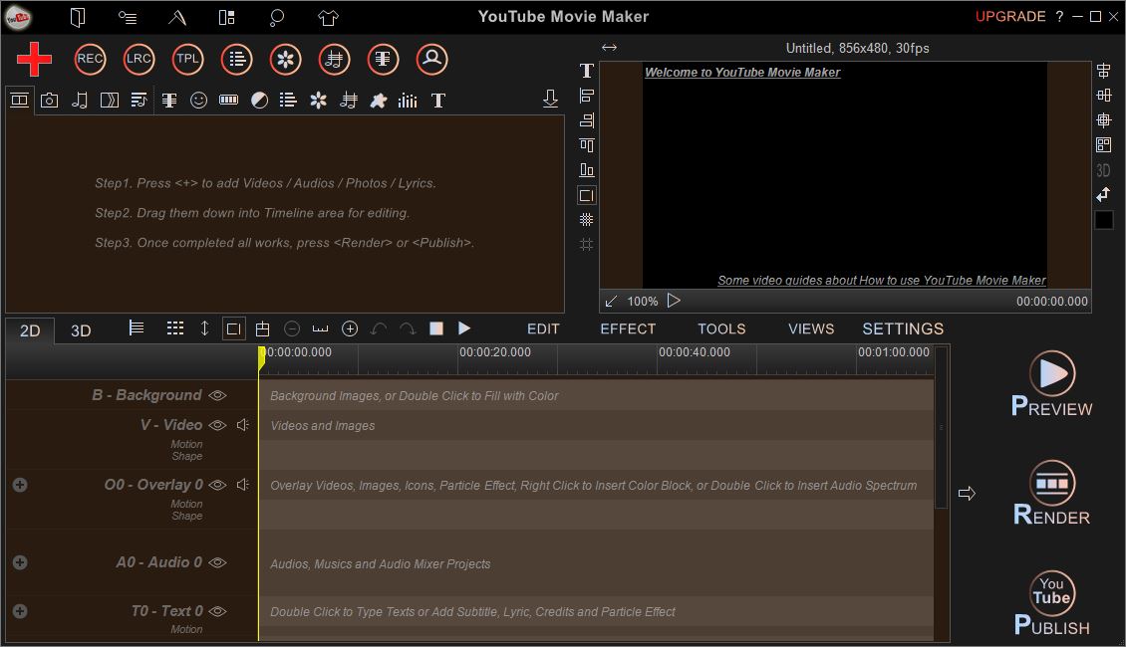Click the black color swatch right of preview
Viewport: 1126px width, 647px height.
(x=1104, y=220)
